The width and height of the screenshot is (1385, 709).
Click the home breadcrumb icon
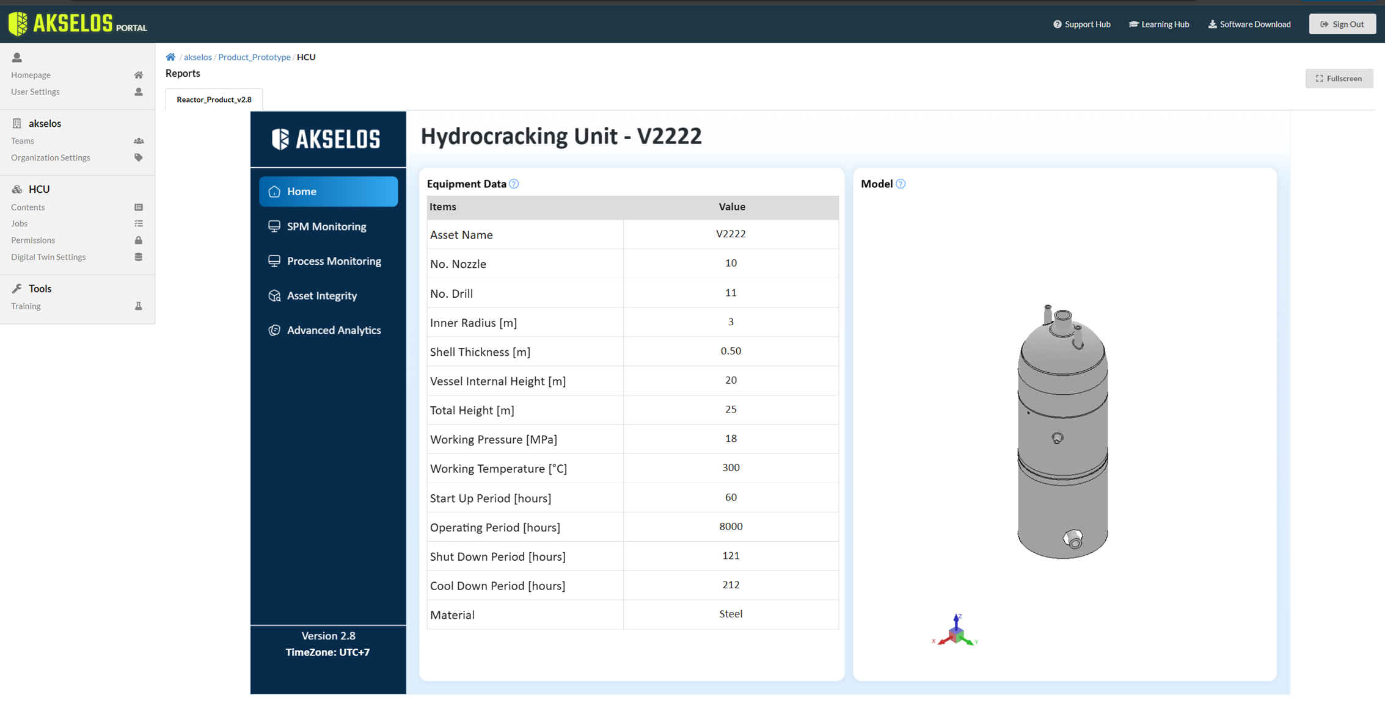[x=170, y=57]
